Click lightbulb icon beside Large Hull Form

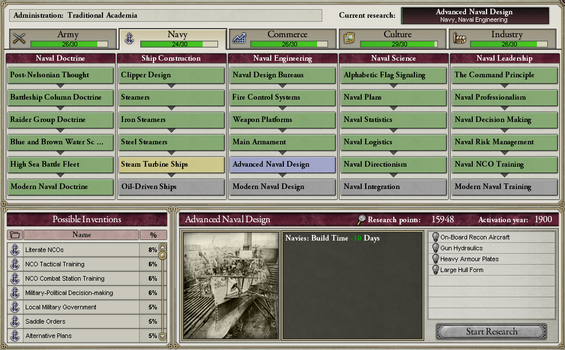point(435,270)
